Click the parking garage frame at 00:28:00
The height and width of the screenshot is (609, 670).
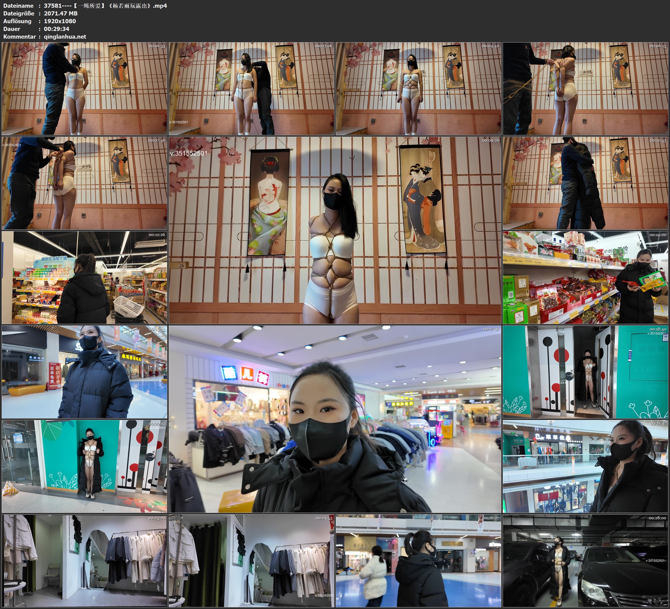click(x=585, y=560)
